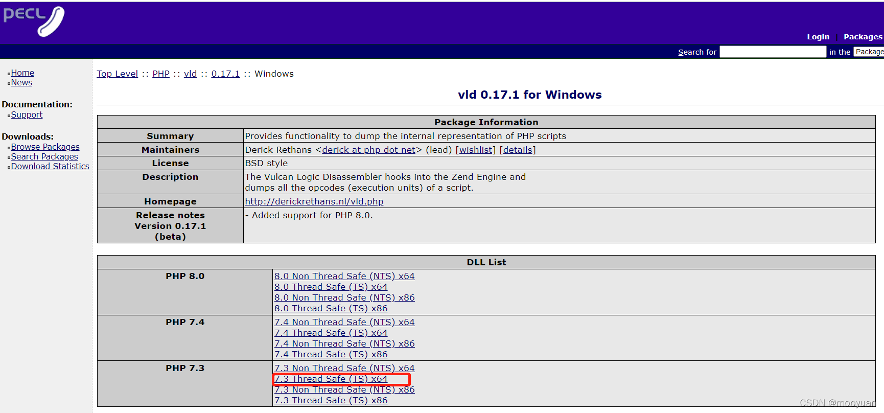Download 7.3 Thread Safe (TS) x64
Image resolution: width=884 pixels, height=413 pixels.
331,379
